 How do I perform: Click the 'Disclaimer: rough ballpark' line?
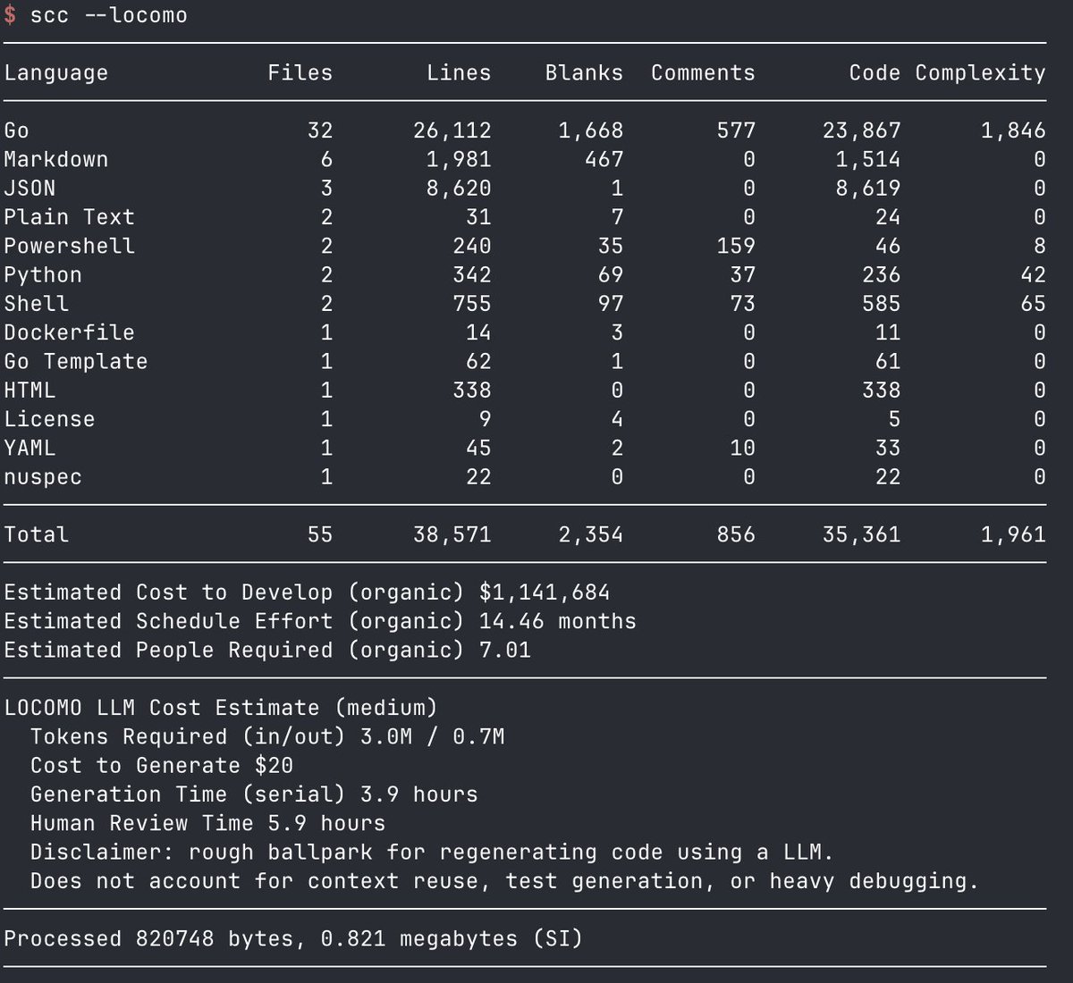(x=432, y=852)
